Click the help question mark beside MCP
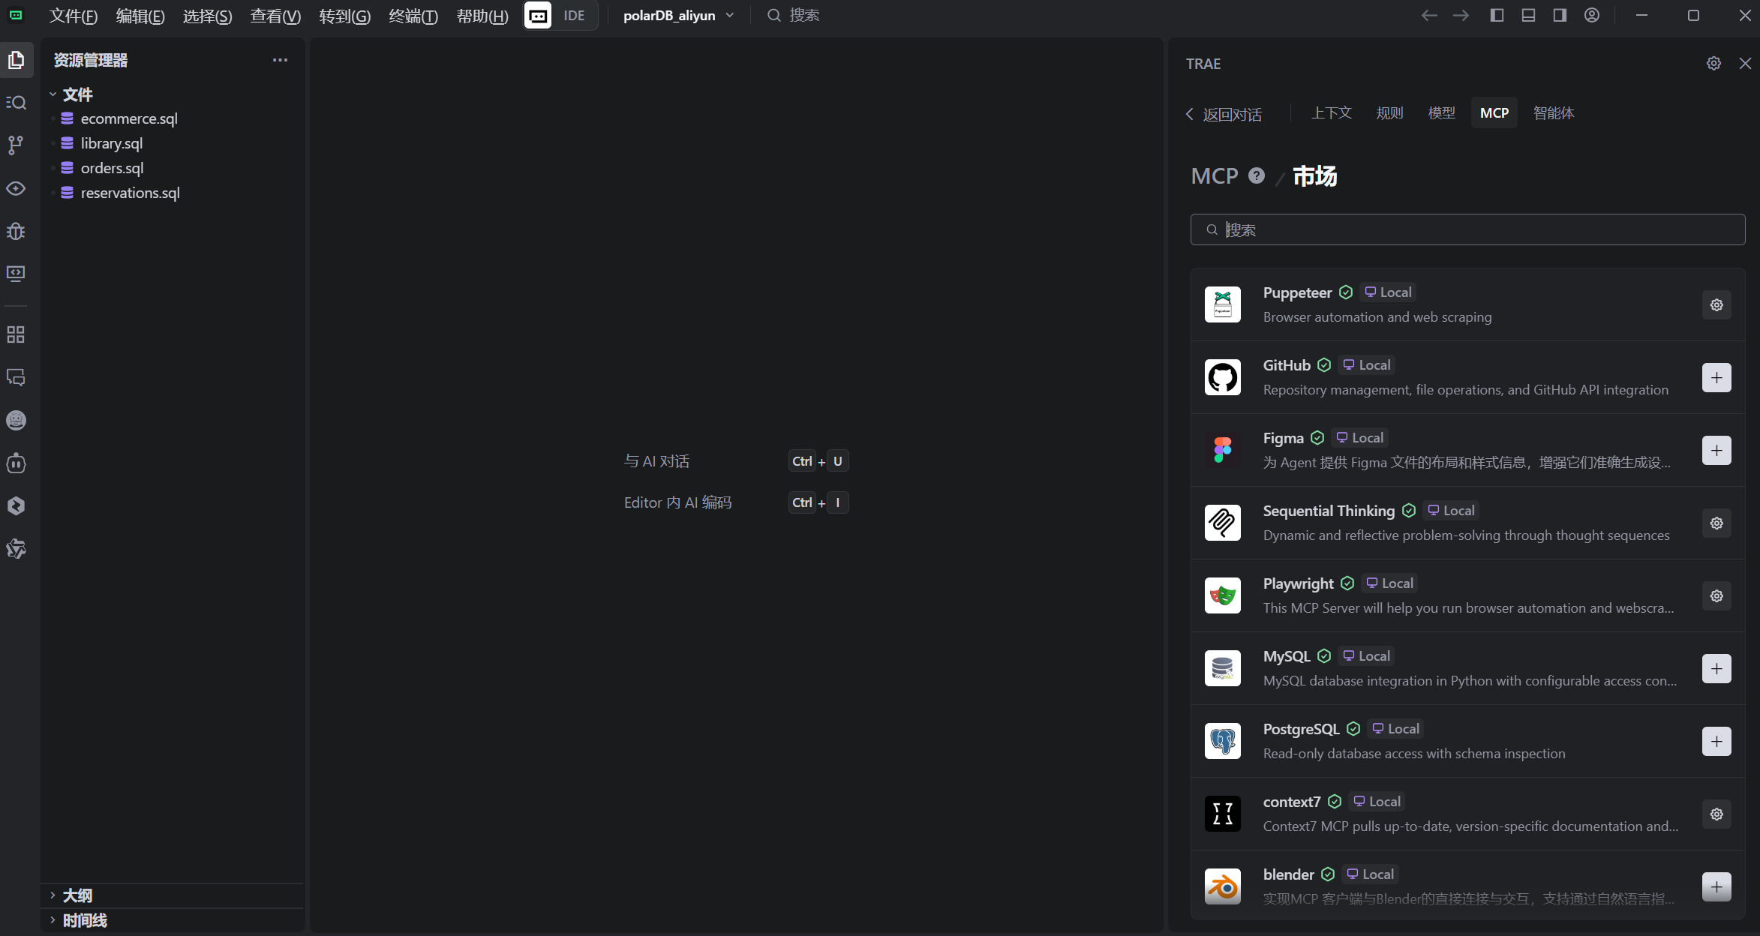 pyautogui.click(x=1257, y=175)
